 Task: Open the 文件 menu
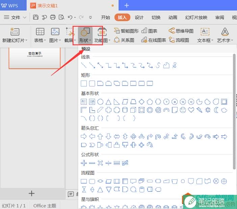tap(15, 17)
